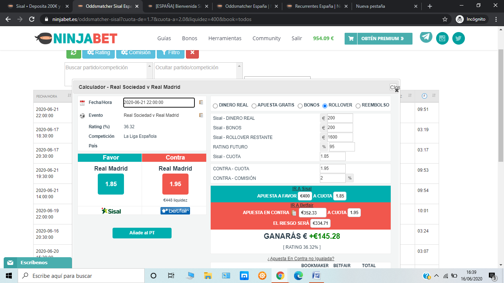Switch to the Nueva pestaña tab
Viewport: 504px width, 283px height.
coord(386,6)
